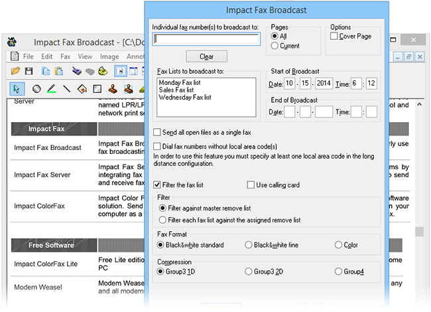Image resolution: width=431 pixels, height=312 pixels.
Task: Select the arrow pointer annotation tool
Action: [x=17, y=89]
